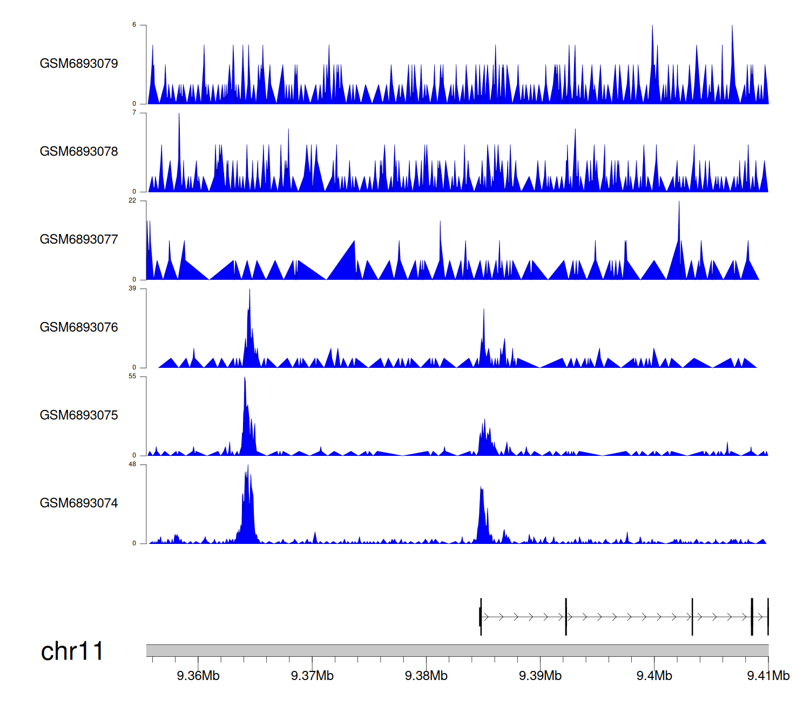Image resolution: width=810 pixels, height=713 pixels.
Task: Click the 9.41Mb position label
Action: 768,676
